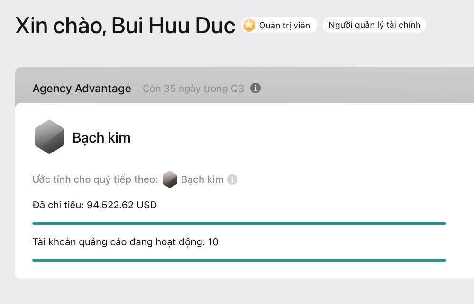
Task: Select the Người quản lý tài chính badge
Action: click(374, 25)
